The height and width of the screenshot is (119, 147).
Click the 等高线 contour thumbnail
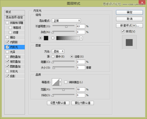click(56, 82)
